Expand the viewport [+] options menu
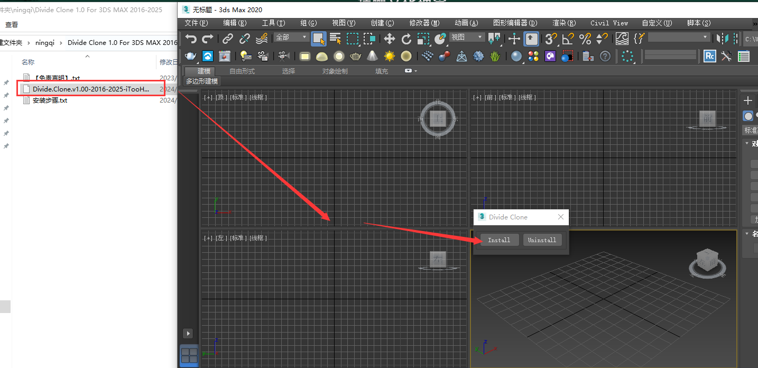The height and width of the screenshot is (368, 758). pos(208,97)
